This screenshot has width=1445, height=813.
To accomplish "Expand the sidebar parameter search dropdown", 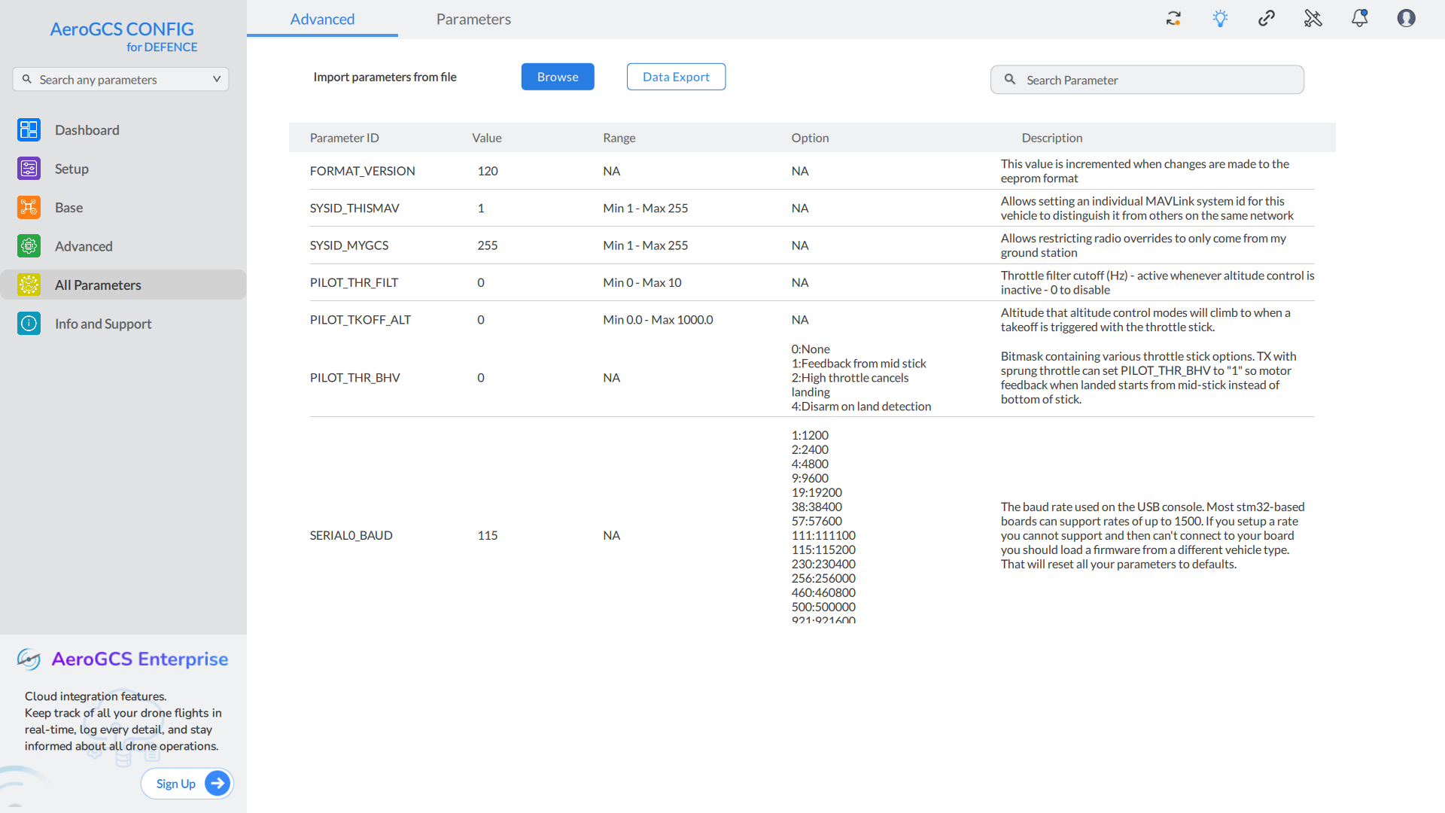I will coord(217,79).
